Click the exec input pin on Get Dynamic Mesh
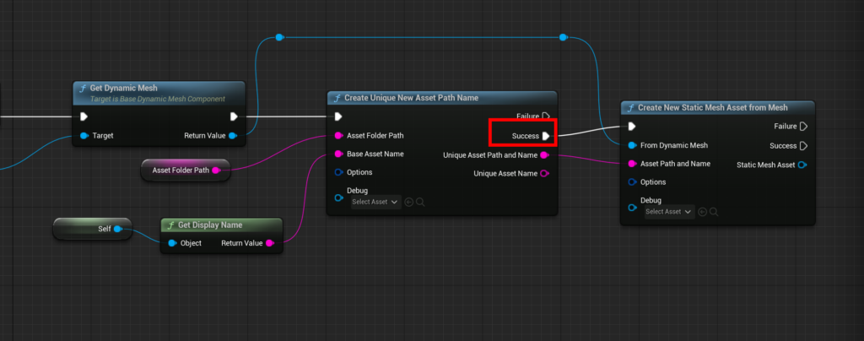Viewport: 864px width, 341px height. point(84,116)
